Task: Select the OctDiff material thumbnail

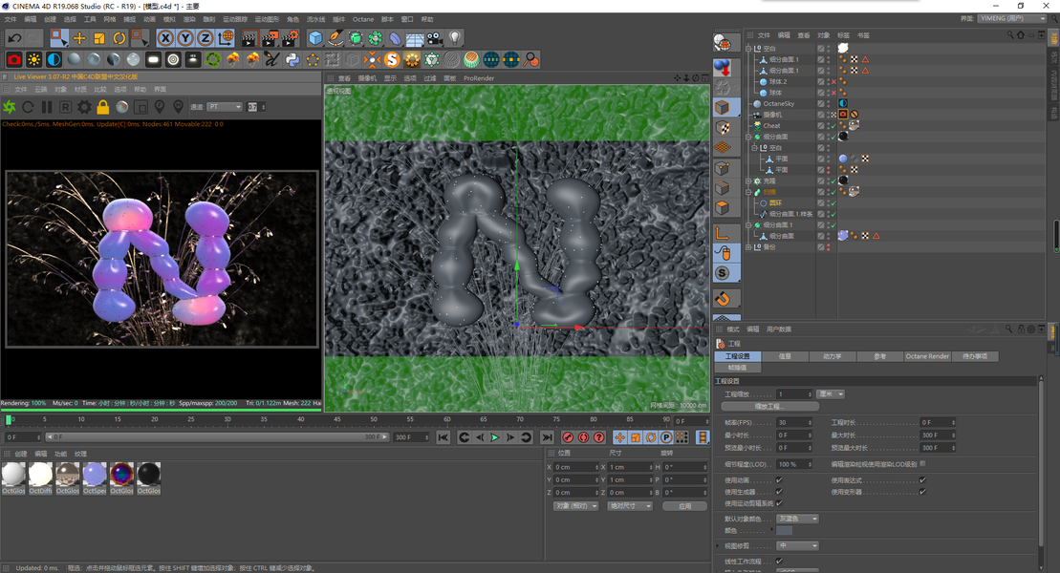Action: [40, 478]
